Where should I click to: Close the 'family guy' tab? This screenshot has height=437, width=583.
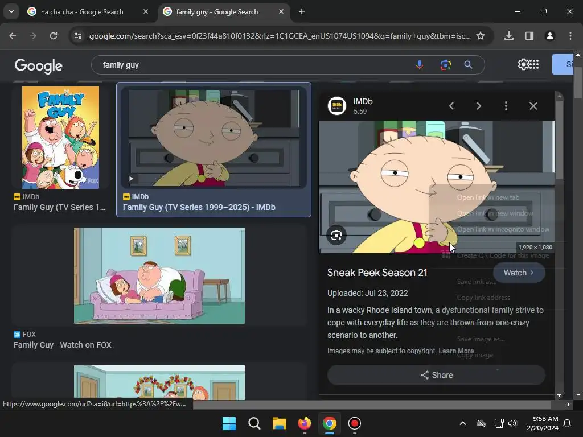click(281, 11)
